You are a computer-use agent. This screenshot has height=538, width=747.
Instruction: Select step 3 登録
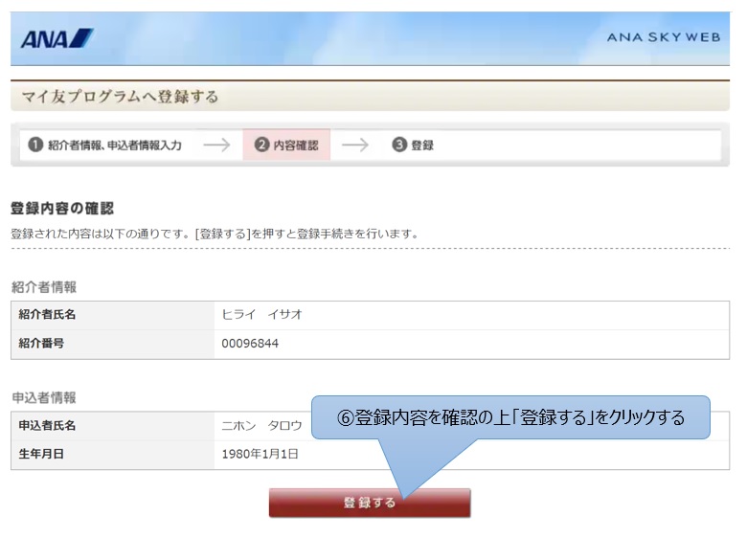point(413,145)
